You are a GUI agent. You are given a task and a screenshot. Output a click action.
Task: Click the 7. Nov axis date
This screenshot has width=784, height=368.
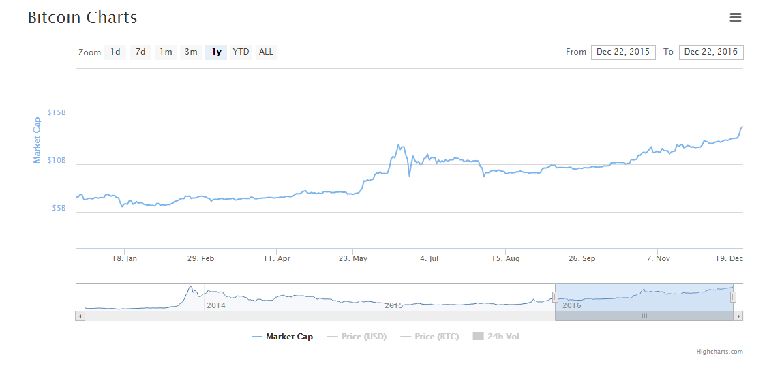(x=657, y=258)
